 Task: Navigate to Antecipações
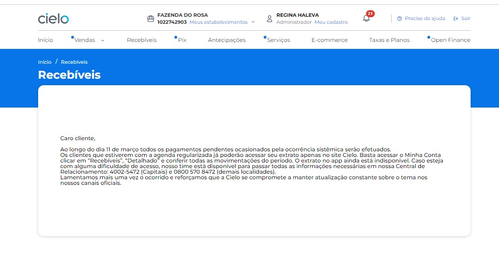tap(226, 40)
